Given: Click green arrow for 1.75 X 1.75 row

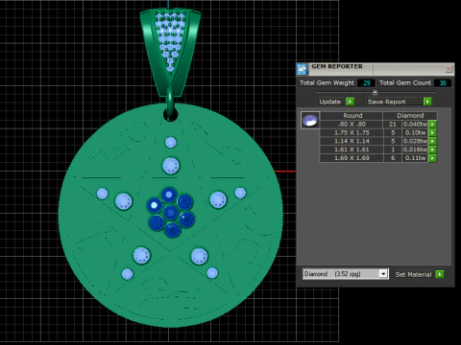Looking at the screenshot, I should (432, 132).
